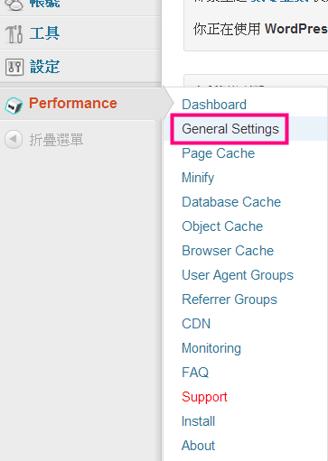Click the Tools wrench icon in sidebar
Screen dimensions: 328x461
[14, 33]
